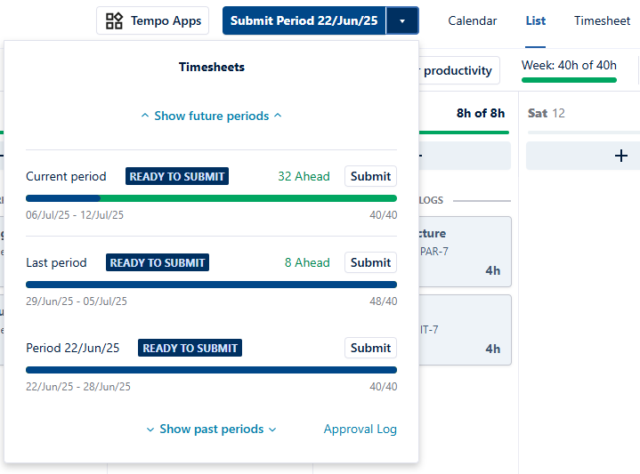640x474 pixels.
Task: Select the List view tab
Action: click(x=535, y=20)
